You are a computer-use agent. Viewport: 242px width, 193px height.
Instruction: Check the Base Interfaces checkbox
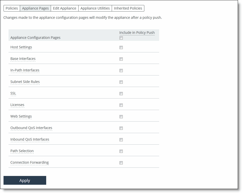pyautogui.click(x=121, y=59)
